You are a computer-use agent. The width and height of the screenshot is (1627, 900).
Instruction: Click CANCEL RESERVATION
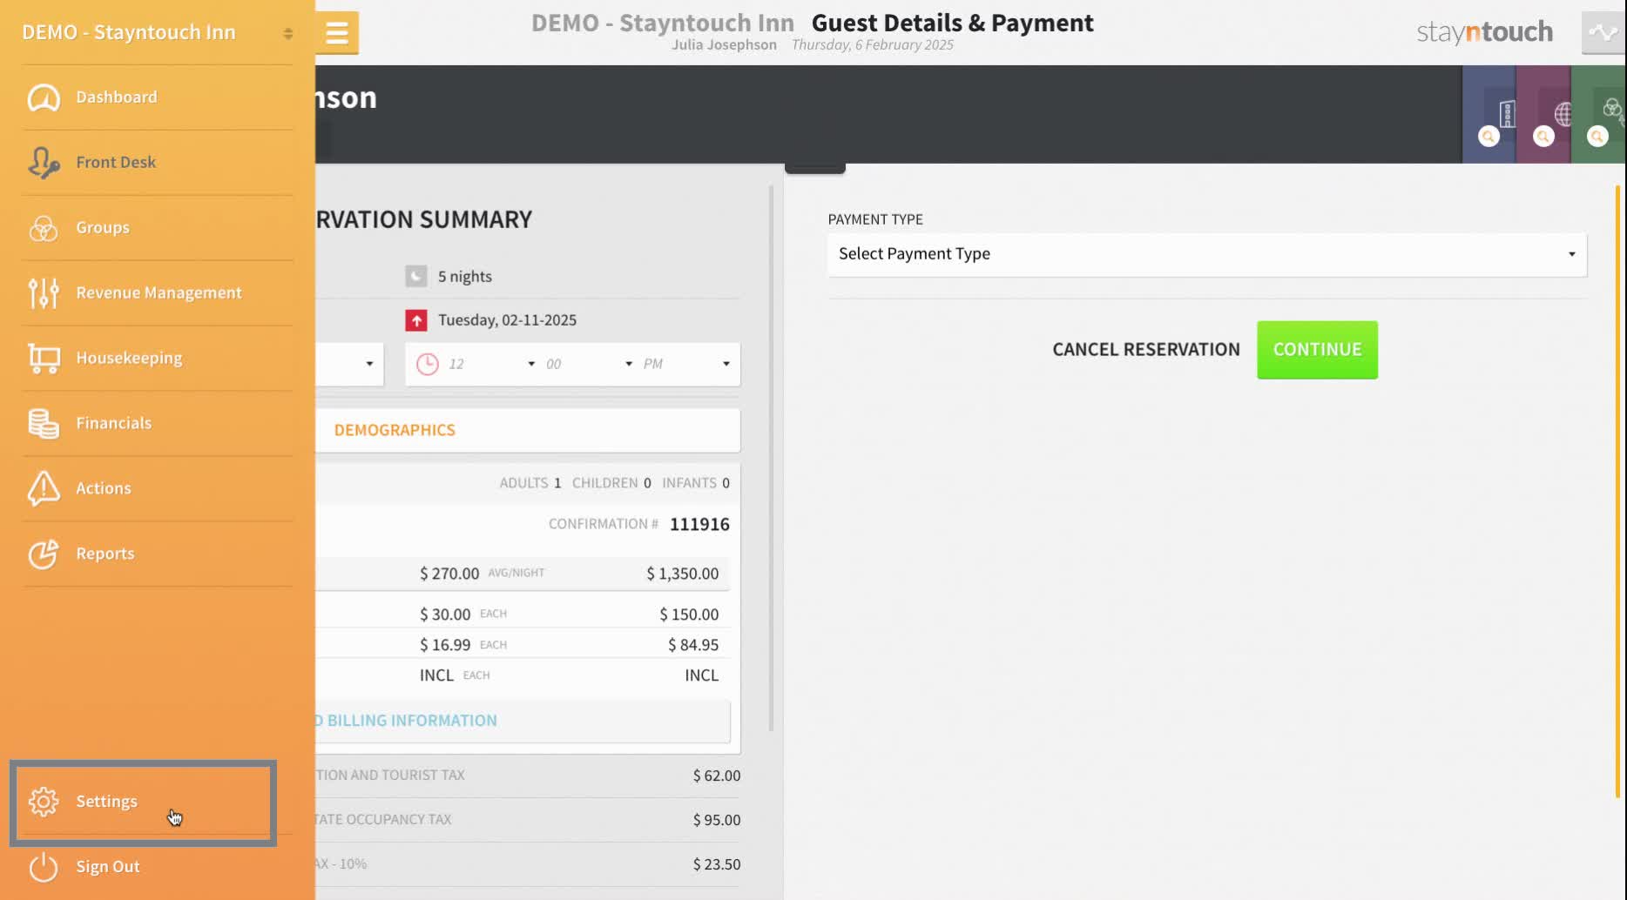click(x=1146, y=350)
